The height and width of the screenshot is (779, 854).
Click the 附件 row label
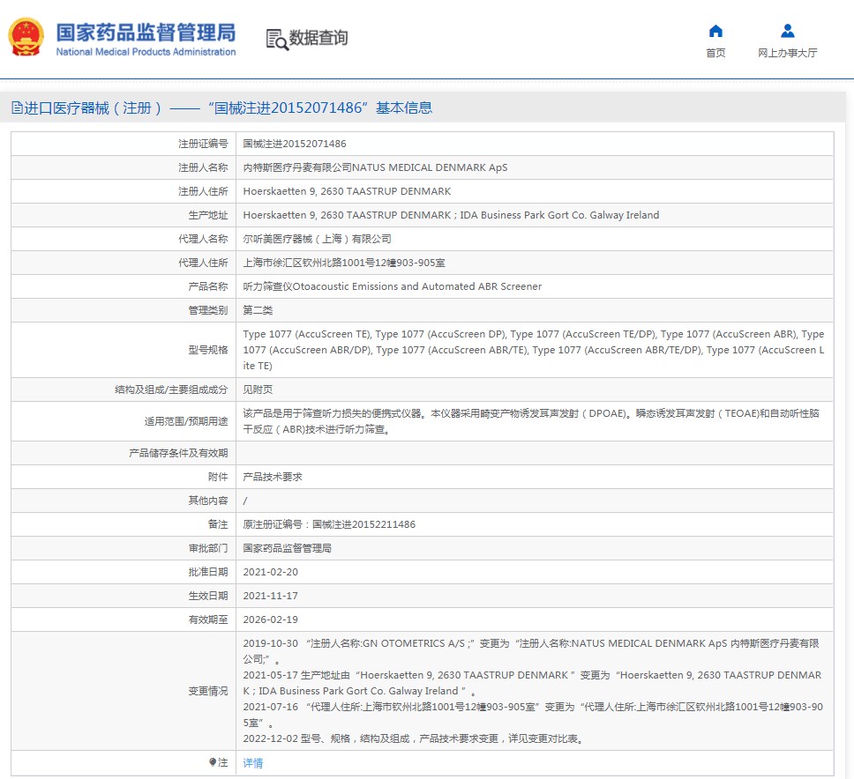click(x=218, y=477)
